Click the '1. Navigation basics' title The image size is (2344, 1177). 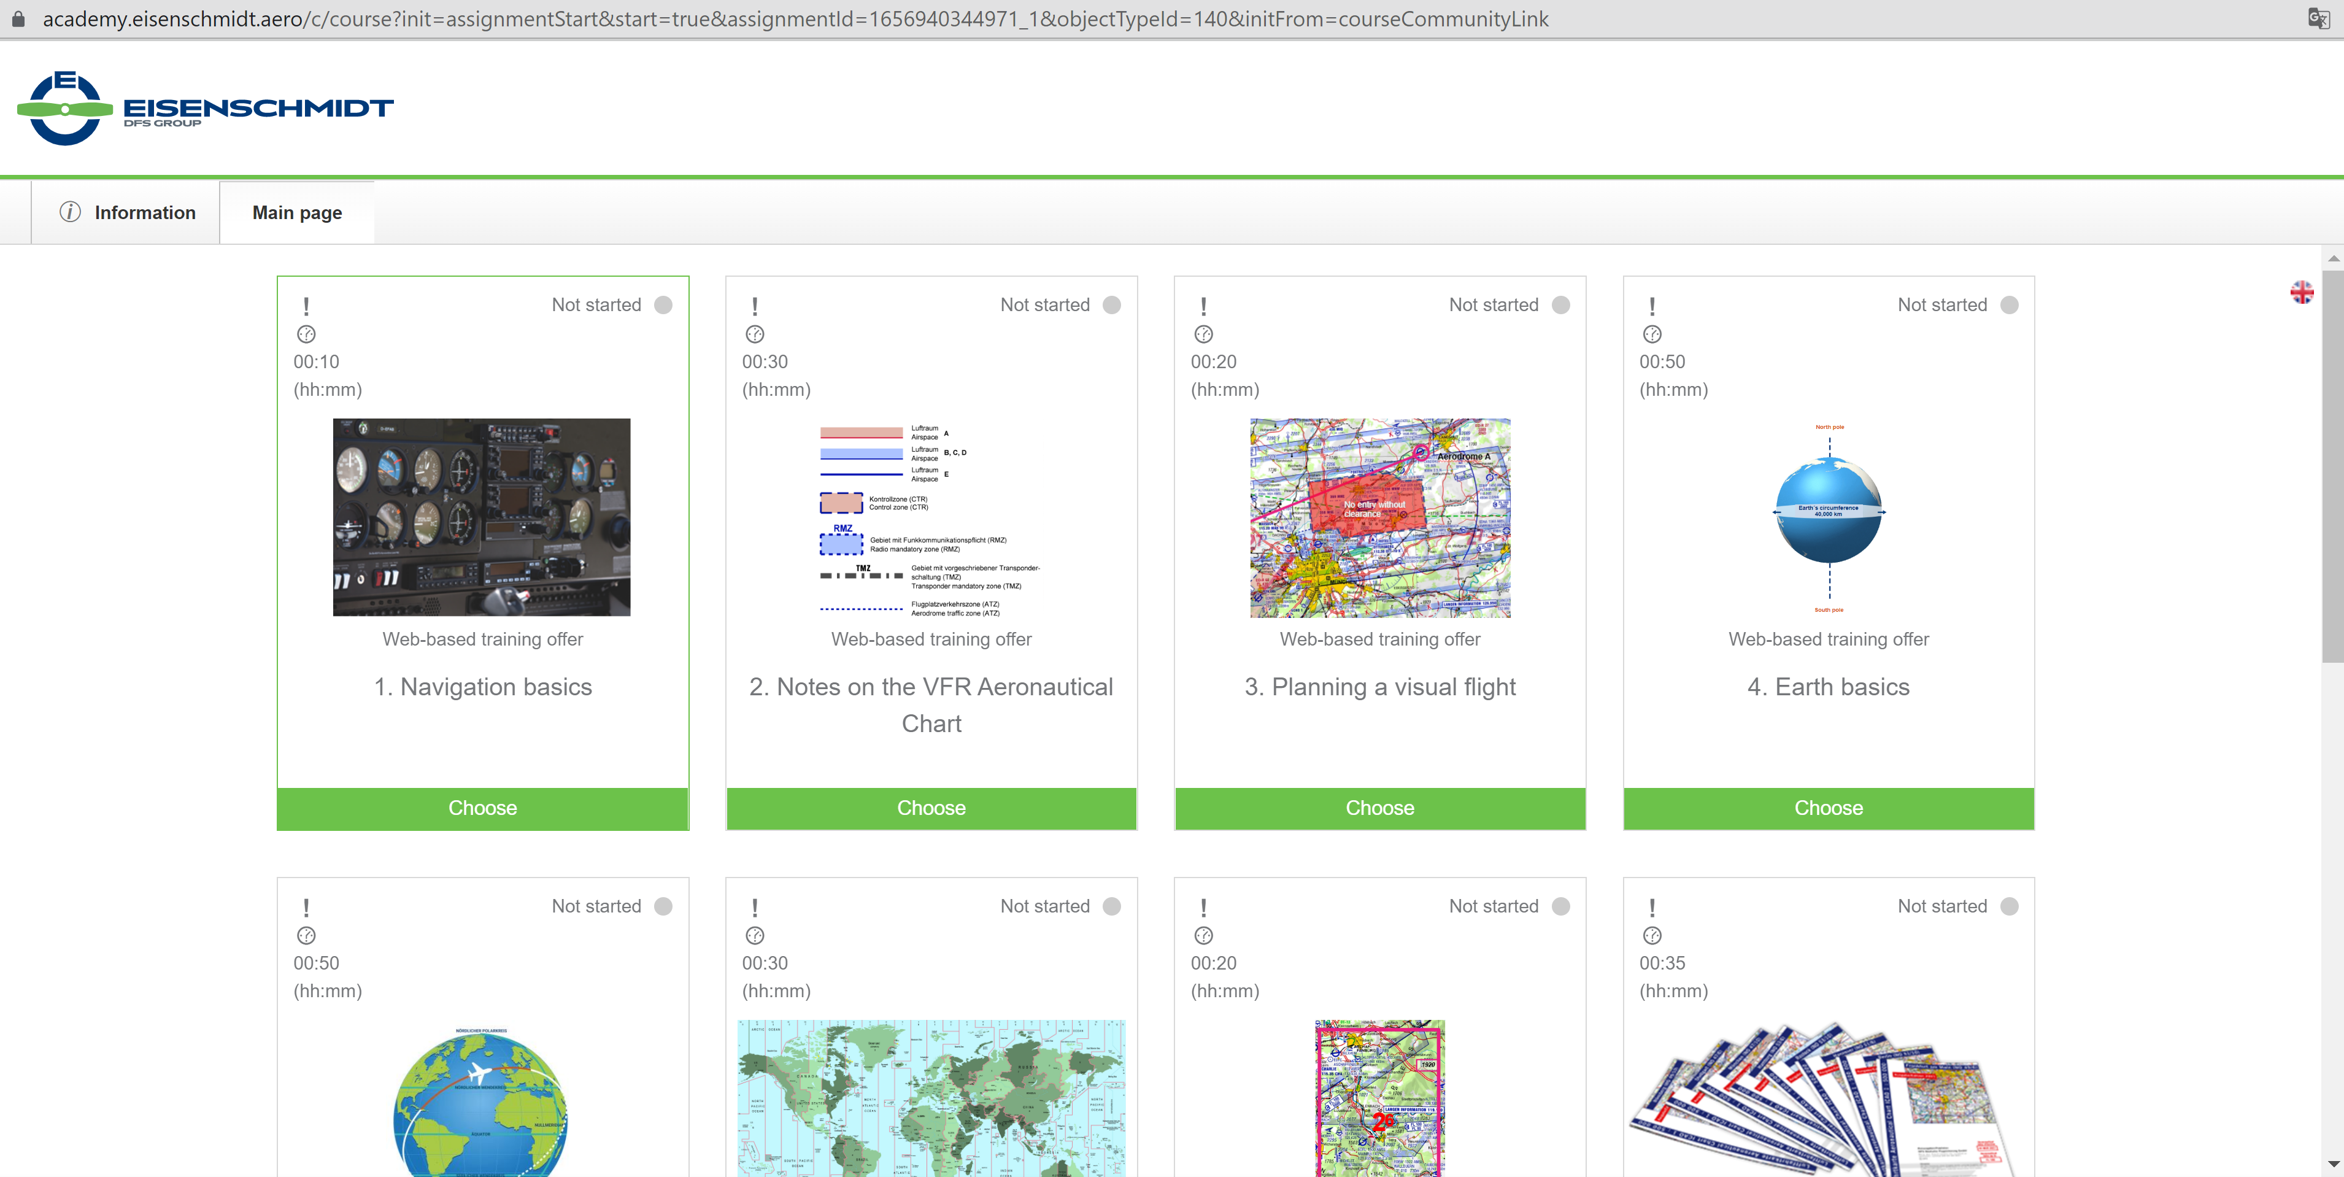pyautogui.click(x=482, y=687)
